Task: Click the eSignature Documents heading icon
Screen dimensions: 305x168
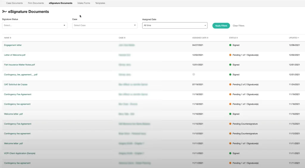Action: coord(4,12)
